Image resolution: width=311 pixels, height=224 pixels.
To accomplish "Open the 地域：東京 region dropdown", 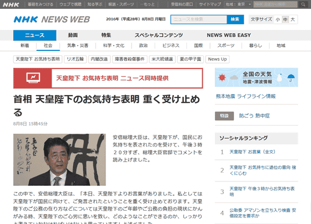I will 239,4.
